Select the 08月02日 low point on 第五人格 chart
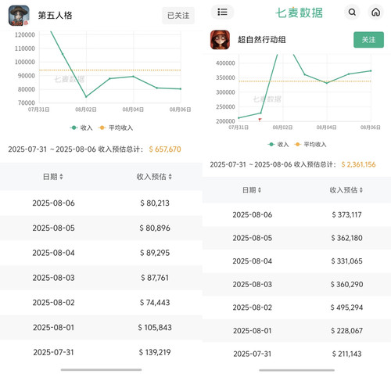Screen dimensions: 391x374 (x=86, y=97)
